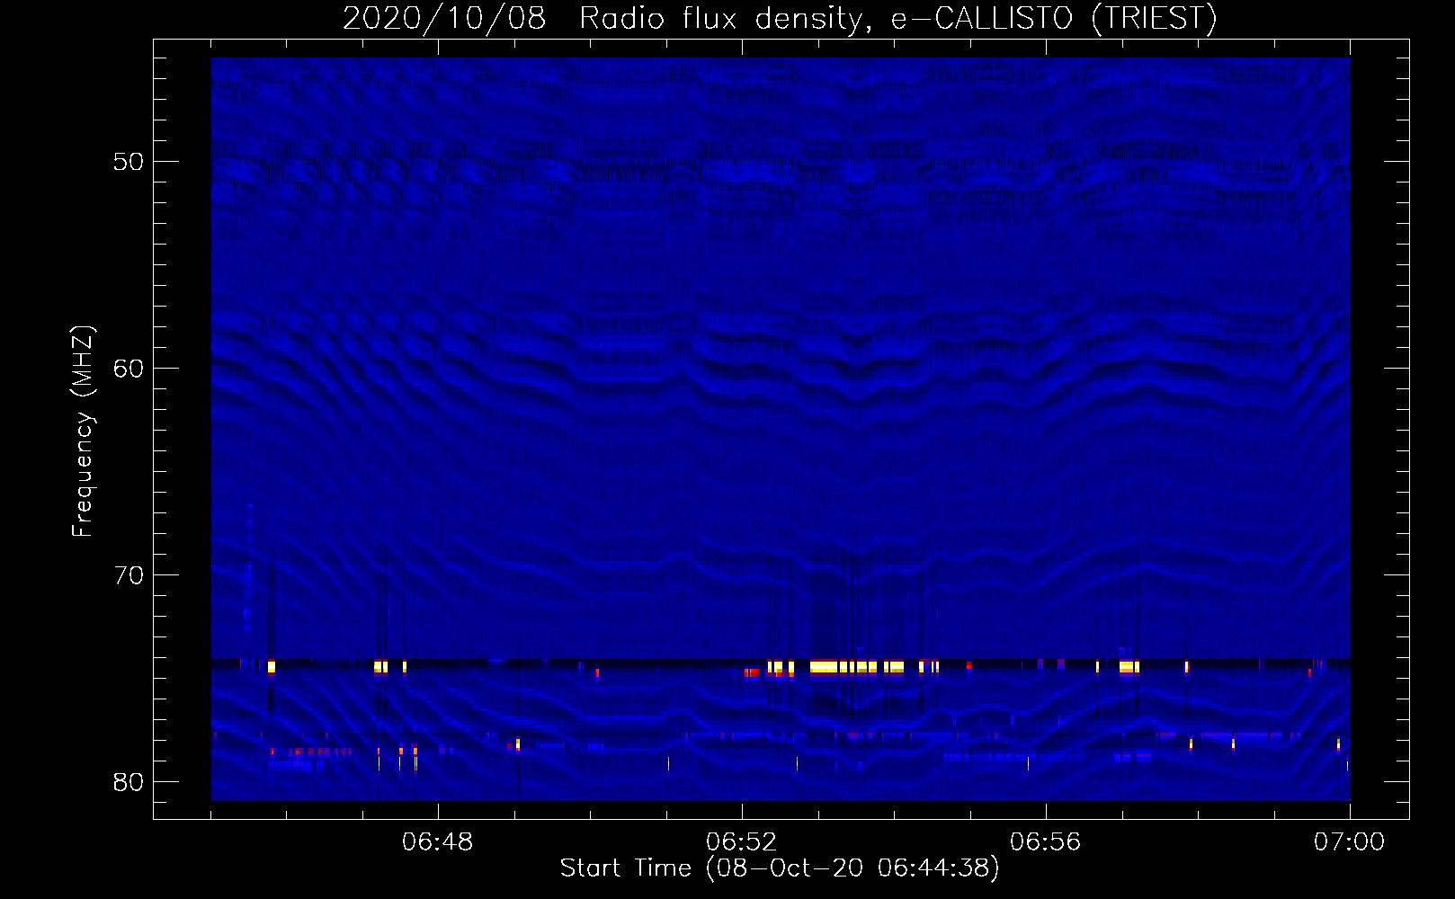This screenshot has width=1455, height=899.
Task: Click the 'Start Time (08-Oct-20 06:44:38)' label
Action: [780, 868]
